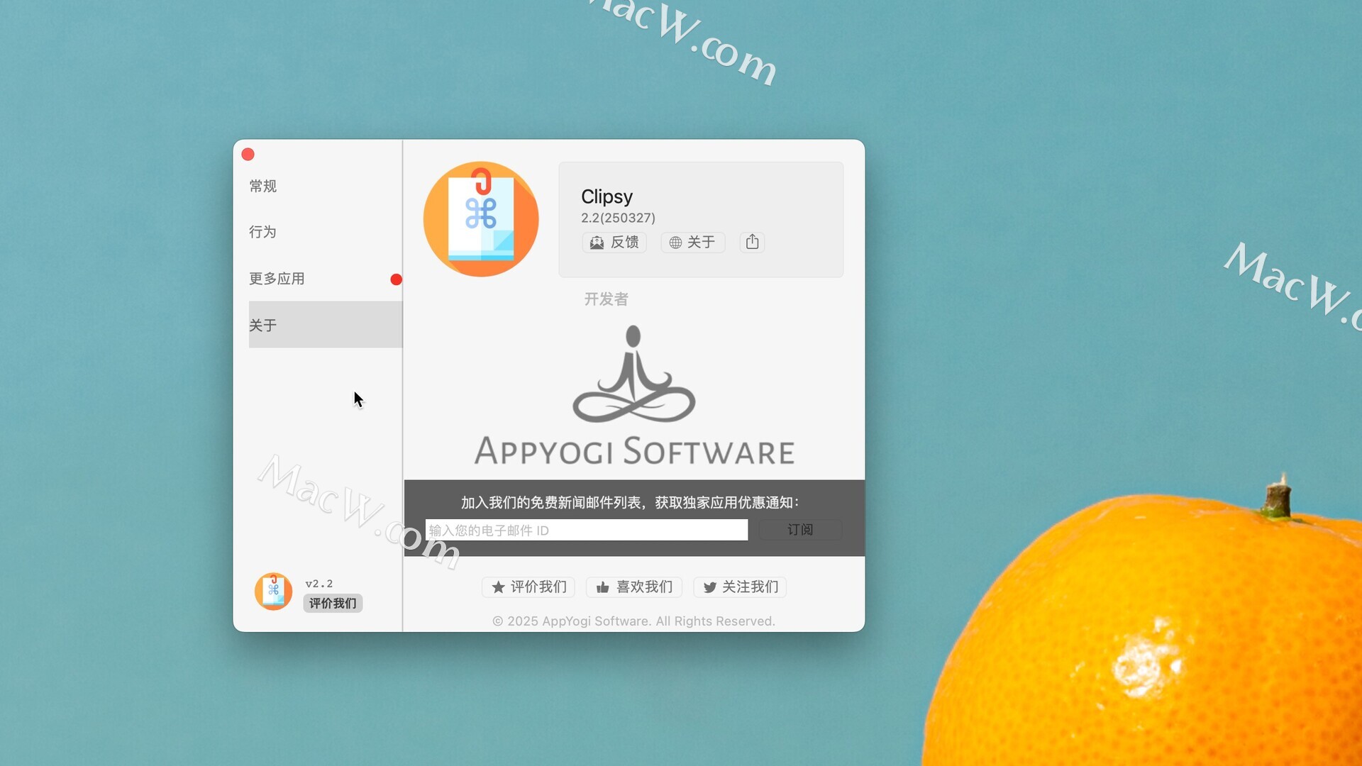Viewport: 1362px width, 766px height.
Task: Close the Clipsy preferences window
Action: [248, 155]
